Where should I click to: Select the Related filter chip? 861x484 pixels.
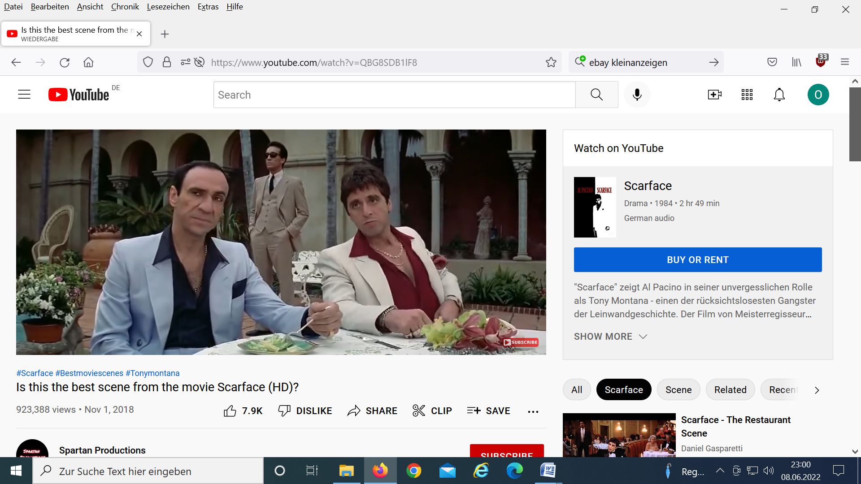click(x=730, y=389)
